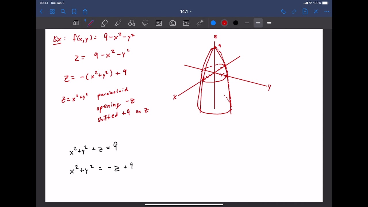Choose the blue pen color
Image resolution: width=368 pixels, height=207 pixels.
coord(213,23)
